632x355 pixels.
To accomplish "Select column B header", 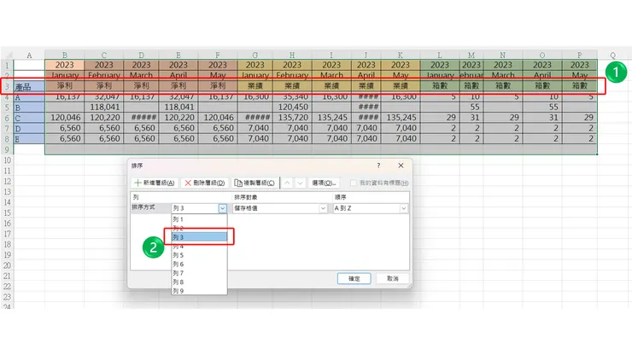I will [x=65, y=55].
